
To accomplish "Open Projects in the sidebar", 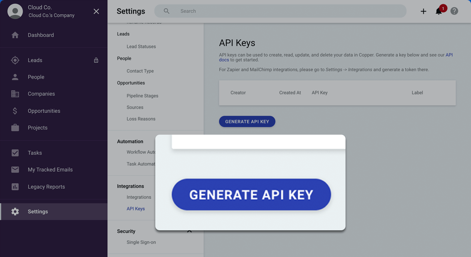I will point(38,127).
